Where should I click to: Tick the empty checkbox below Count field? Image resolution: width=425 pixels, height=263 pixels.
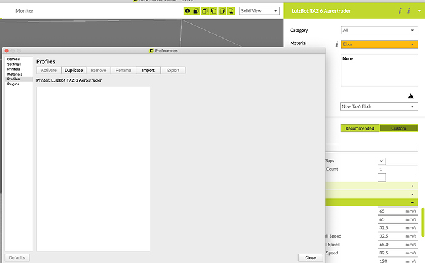tap(382, 178)
